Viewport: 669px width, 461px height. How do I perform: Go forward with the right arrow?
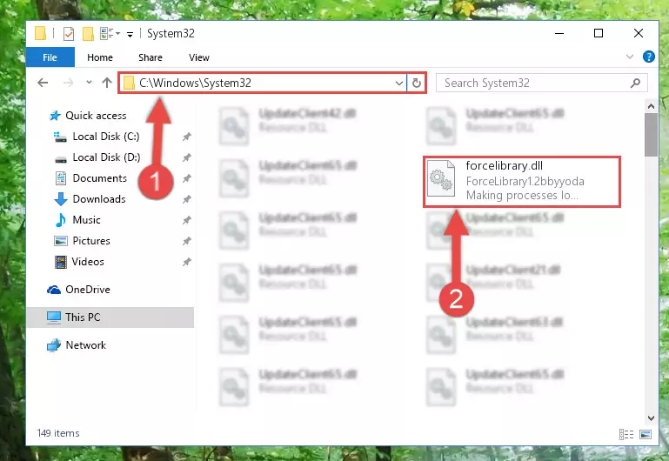click(68, 83)
